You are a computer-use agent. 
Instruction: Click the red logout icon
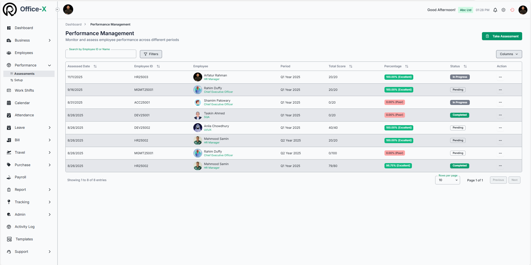[512, 10]
